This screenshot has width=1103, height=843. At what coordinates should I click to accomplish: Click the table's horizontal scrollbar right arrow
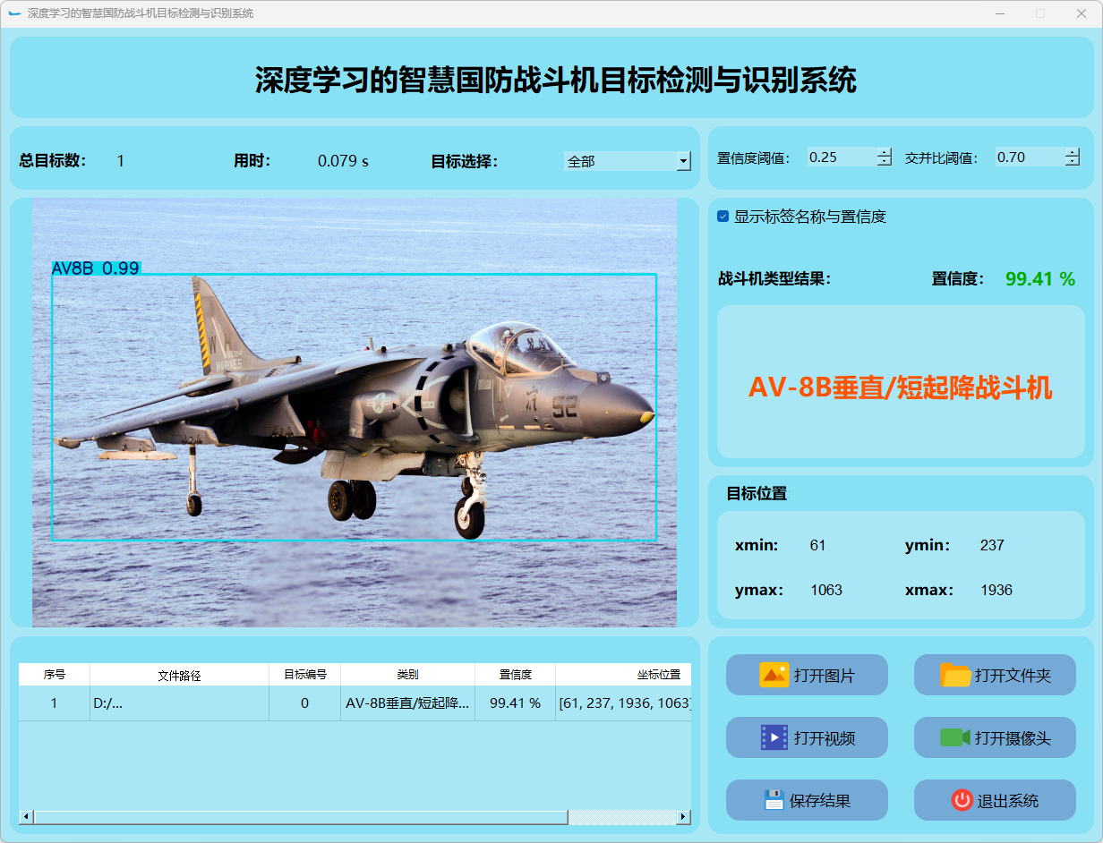coord(683,817)
